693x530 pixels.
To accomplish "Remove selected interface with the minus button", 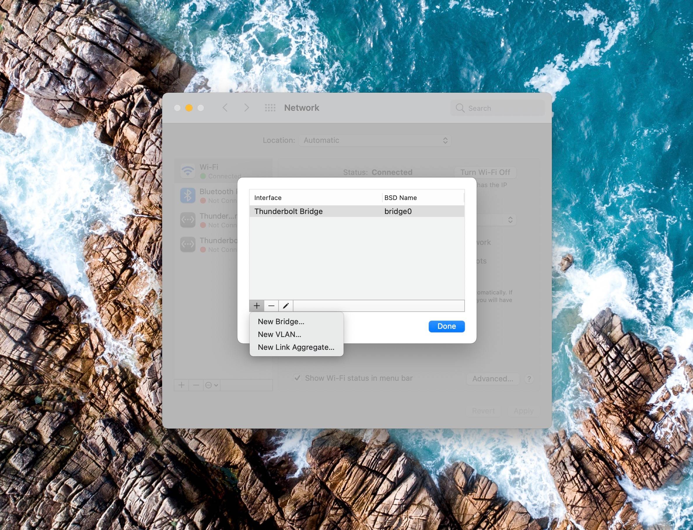I will [271, 306].
